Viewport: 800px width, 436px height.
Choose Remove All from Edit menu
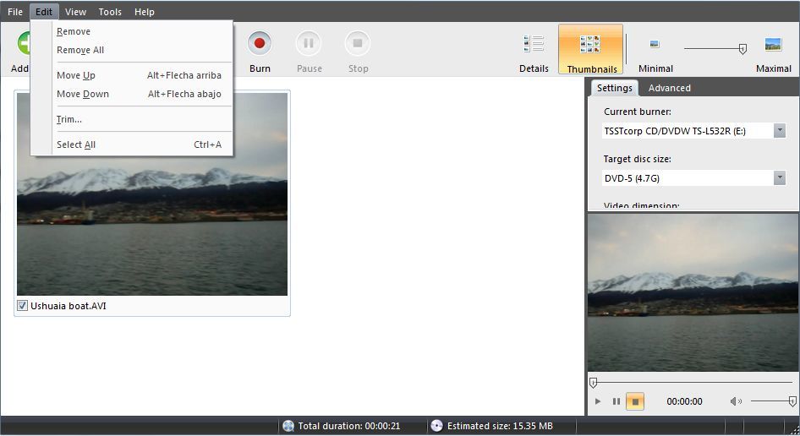click(132, 50)
